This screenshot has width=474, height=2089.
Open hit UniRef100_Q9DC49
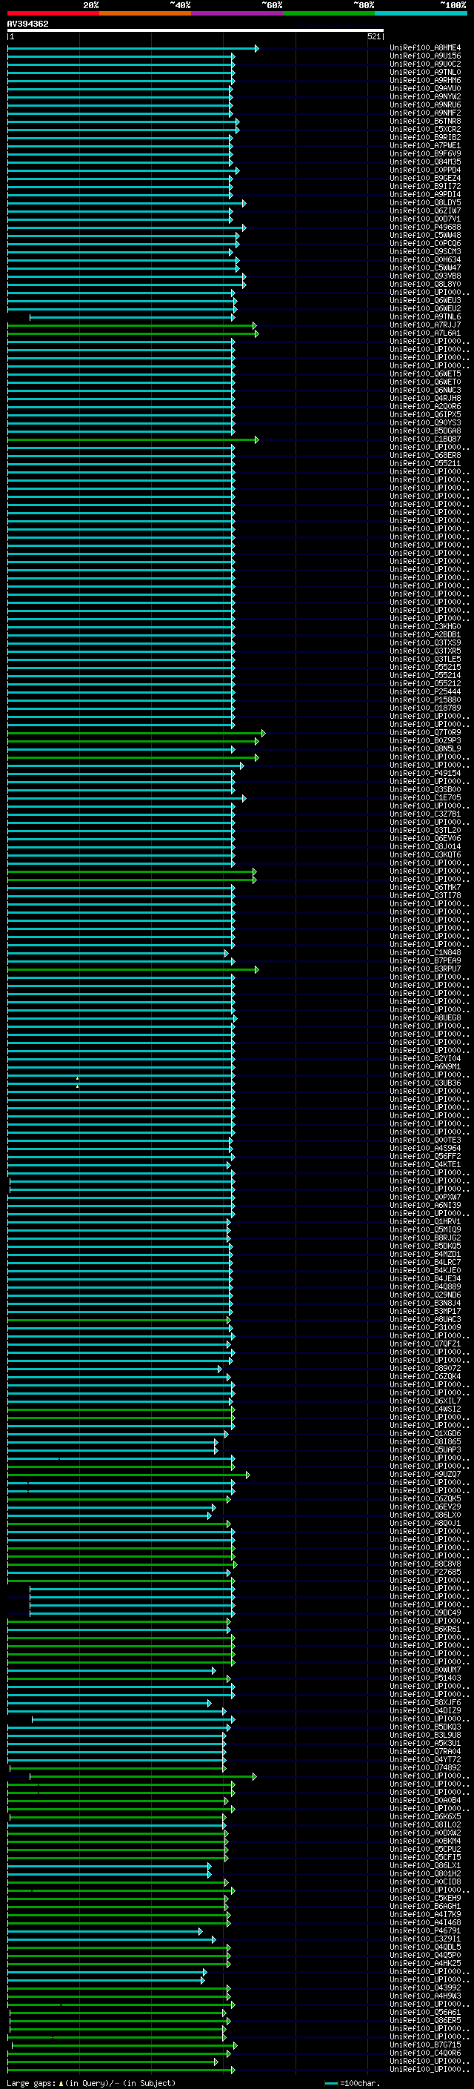click(x=425, y=1613)
